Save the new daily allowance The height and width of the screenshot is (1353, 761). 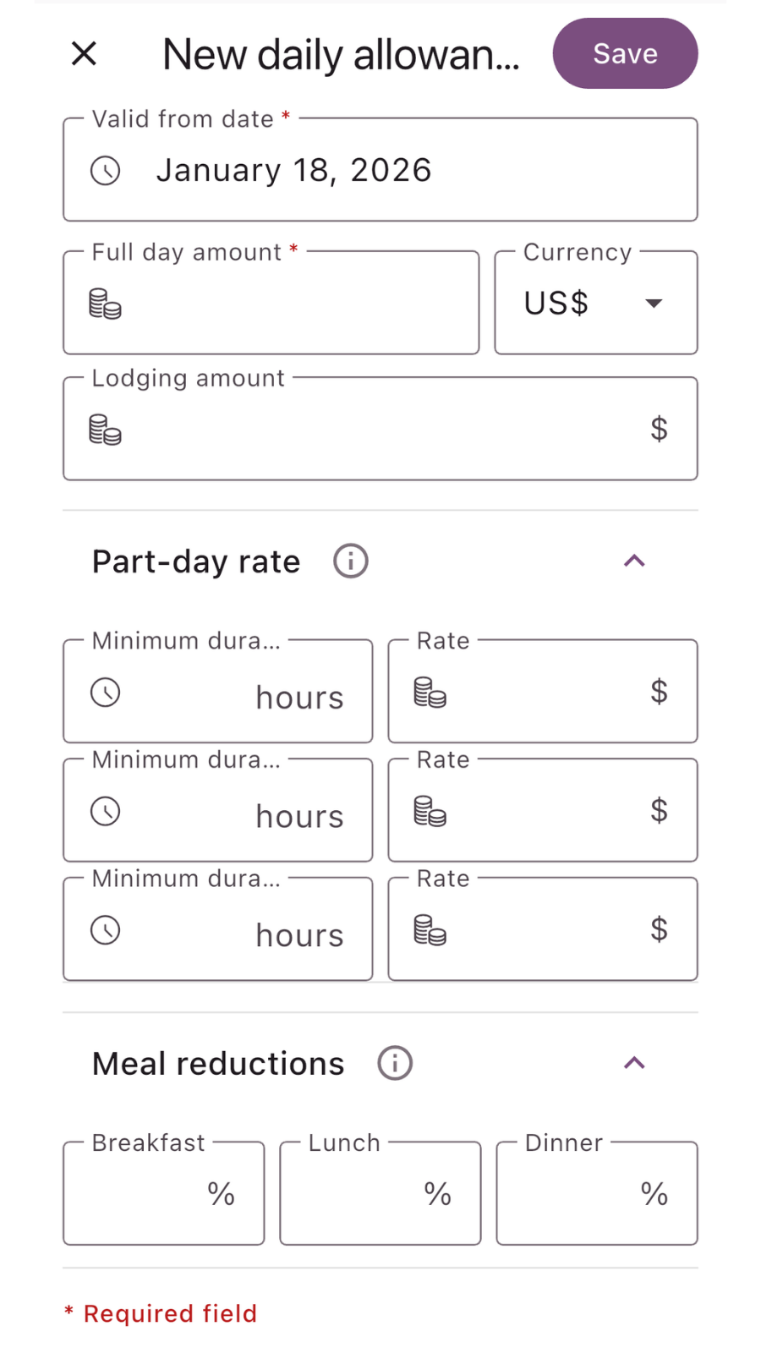625,53
